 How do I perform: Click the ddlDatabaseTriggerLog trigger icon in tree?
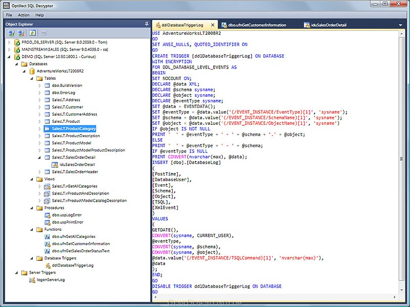click(x=47, y=266)
